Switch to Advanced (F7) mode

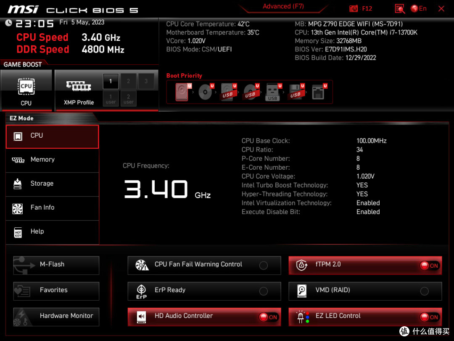pos(283,6)
